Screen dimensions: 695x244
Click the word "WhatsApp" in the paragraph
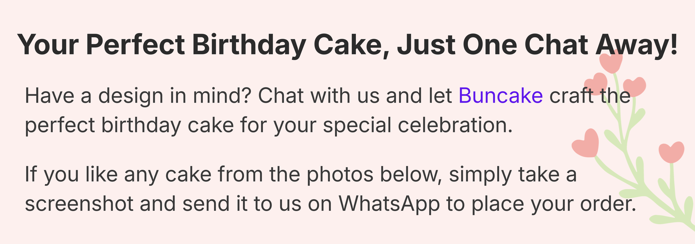click(x=389, y=204)
